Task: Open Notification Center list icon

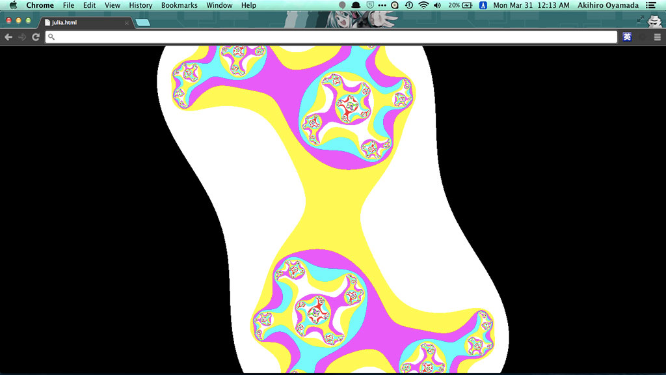Action: (650, 5)
